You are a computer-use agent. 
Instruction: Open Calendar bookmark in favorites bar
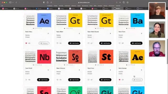point(118,6)
